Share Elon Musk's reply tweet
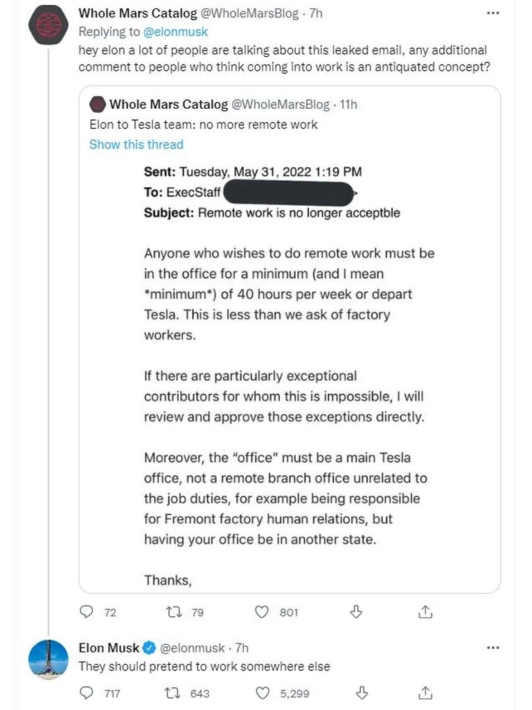 tap(426, 692)
